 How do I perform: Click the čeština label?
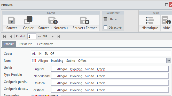point(39,90)
